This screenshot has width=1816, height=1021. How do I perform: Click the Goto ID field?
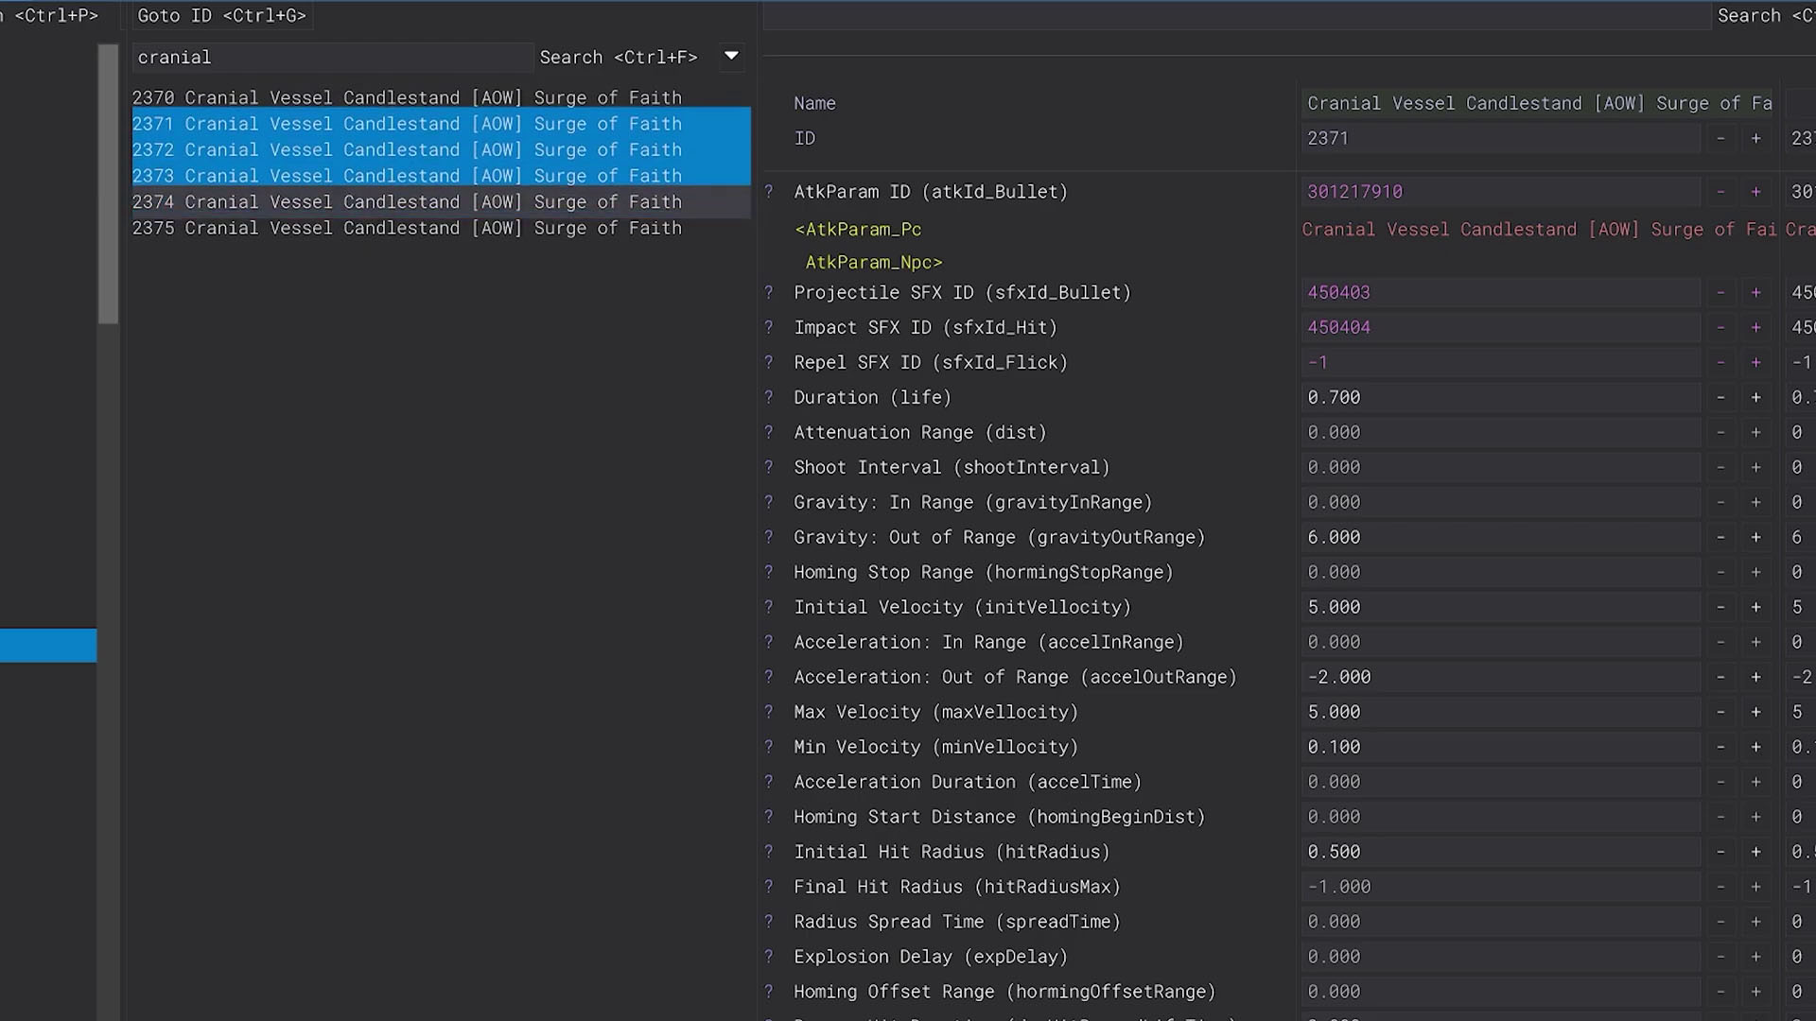(221, 16)
